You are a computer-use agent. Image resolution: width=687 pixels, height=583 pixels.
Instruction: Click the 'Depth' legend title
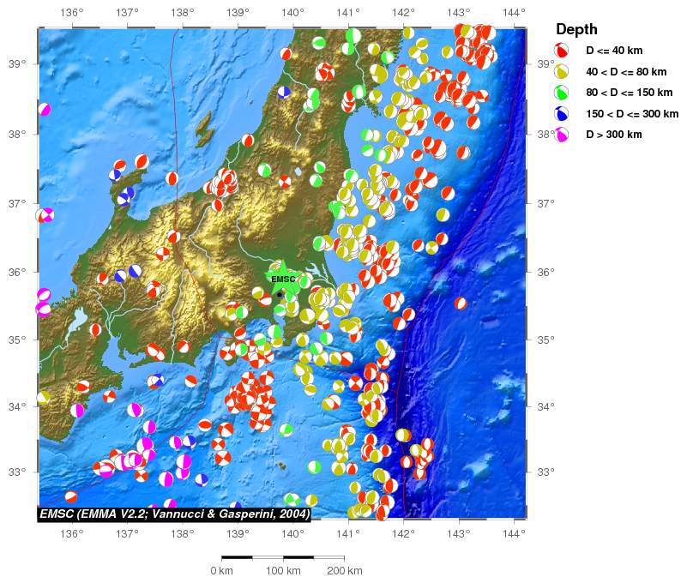[576, 29]
